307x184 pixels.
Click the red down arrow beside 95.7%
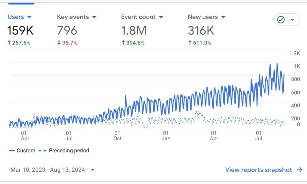(x=59, y=43)
